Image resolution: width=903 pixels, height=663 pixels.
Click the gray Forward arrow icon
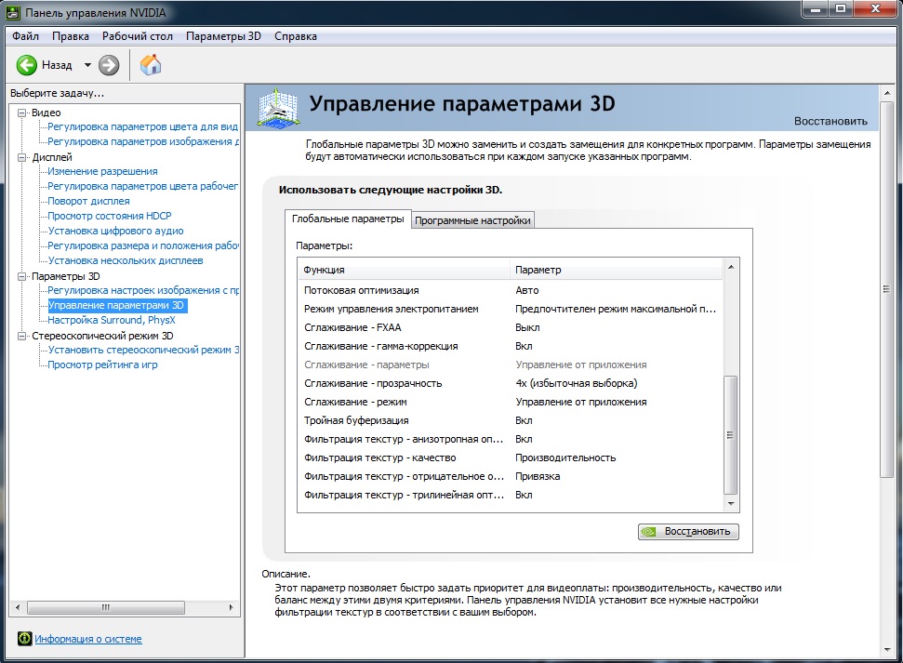click(x=109, y=65)
